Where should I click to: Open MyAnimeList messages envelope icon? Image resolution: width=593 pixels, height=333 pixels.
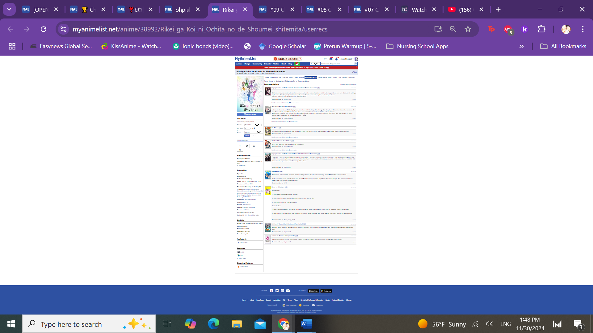point(331,59)
